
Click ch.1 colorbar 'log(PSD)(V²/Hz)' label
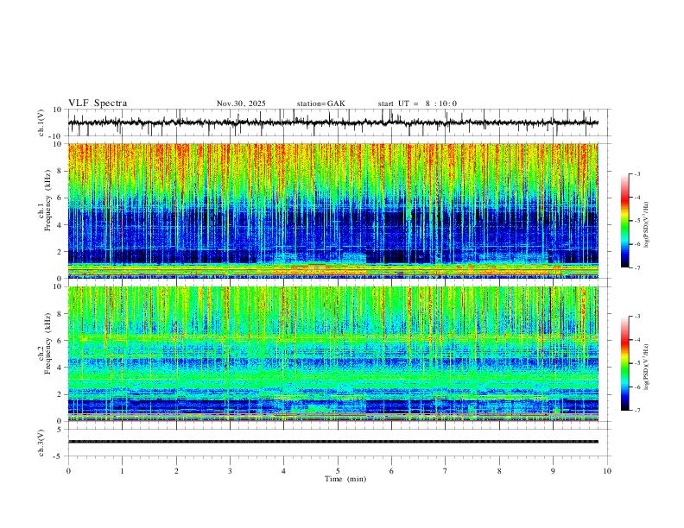click(647, 224)
